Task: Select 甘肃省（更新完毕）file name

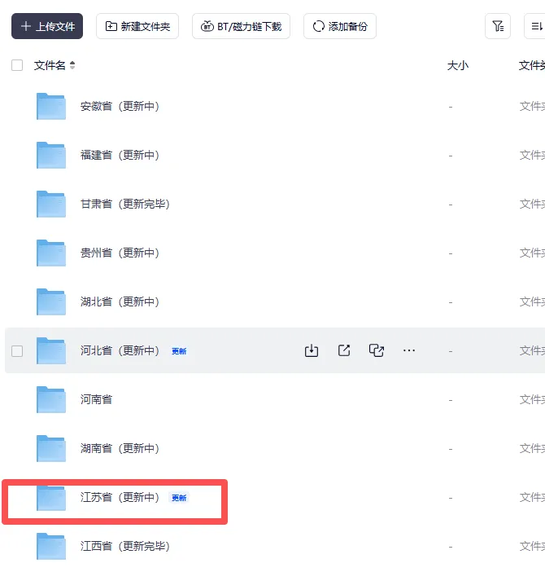Action: pyautogui.click(x=125, y=204)
